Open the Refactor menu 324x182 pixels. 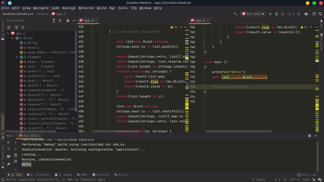[86, 8]
